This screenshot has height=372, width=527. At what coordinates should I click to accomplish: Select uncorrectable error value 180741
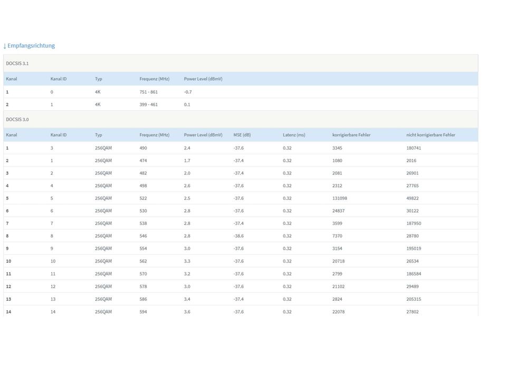click(x=414, y=148)
